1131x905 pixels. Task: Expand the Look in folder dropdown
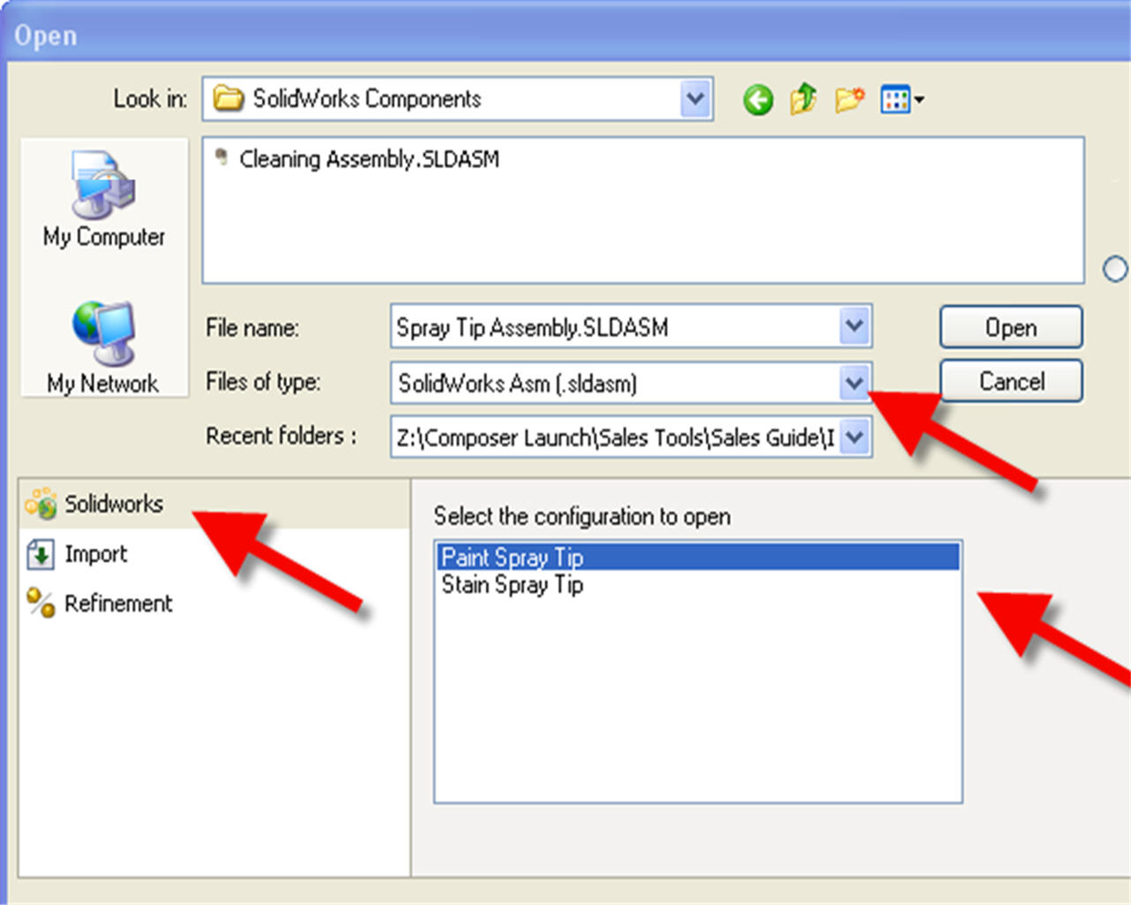point(695,99)
